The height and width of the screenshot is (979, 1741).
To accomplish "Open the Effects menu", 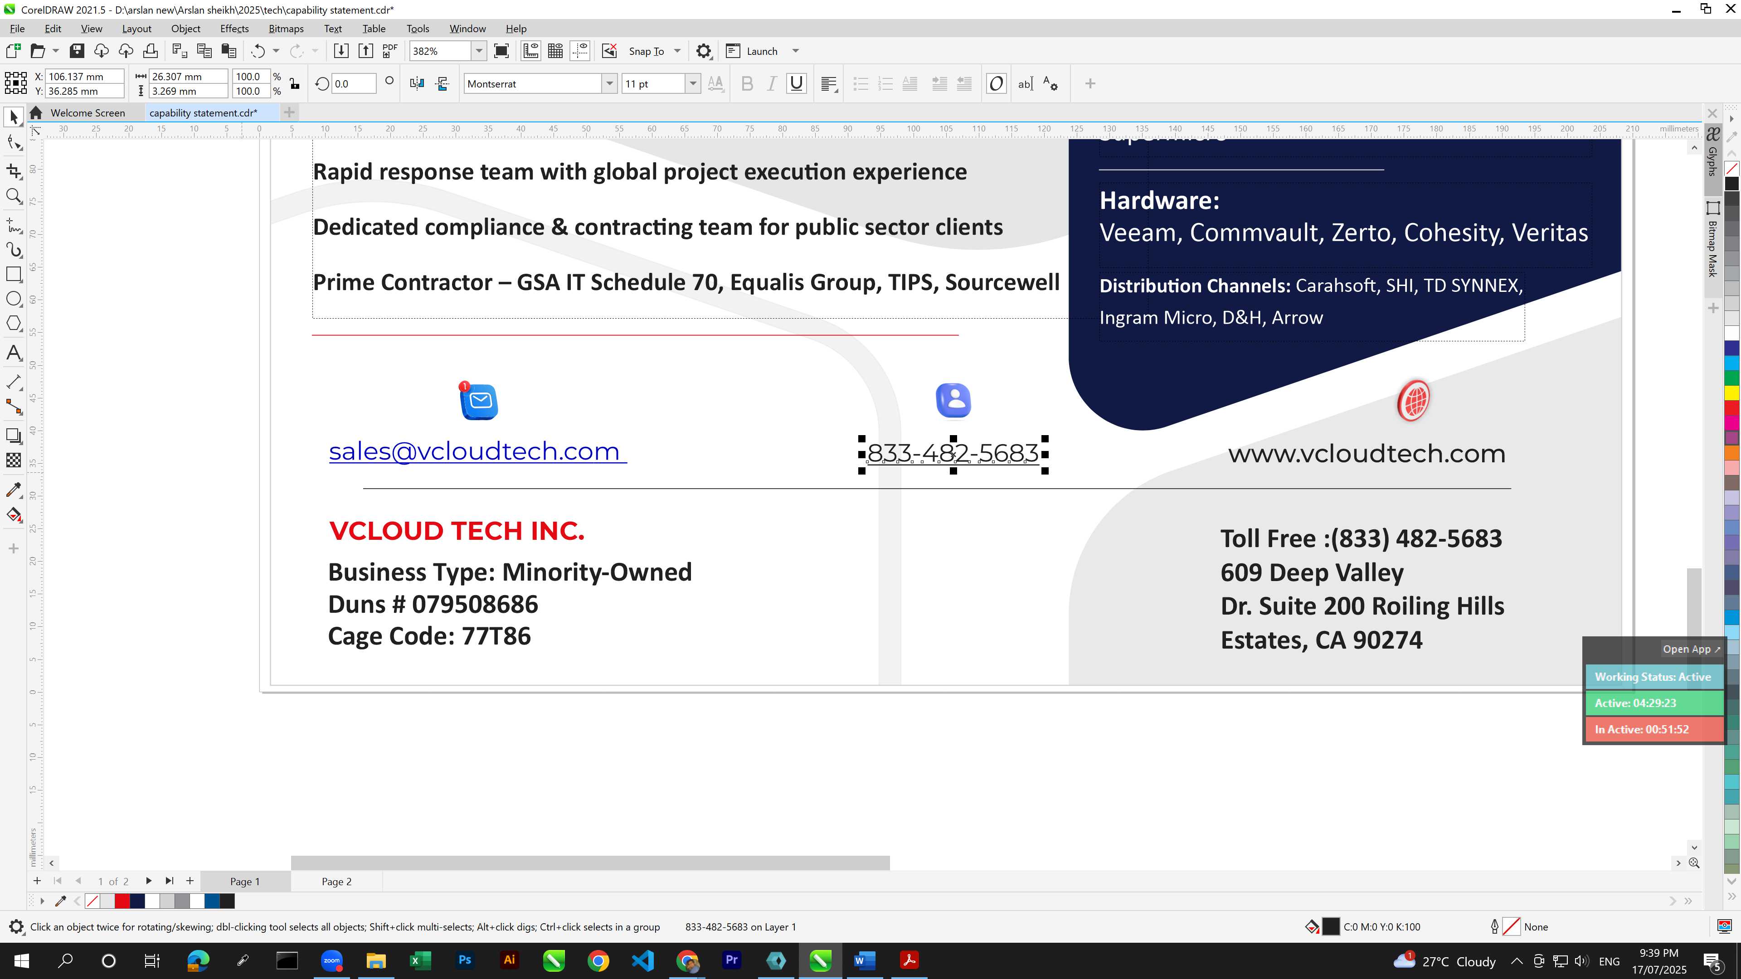I will click(234, 29).
